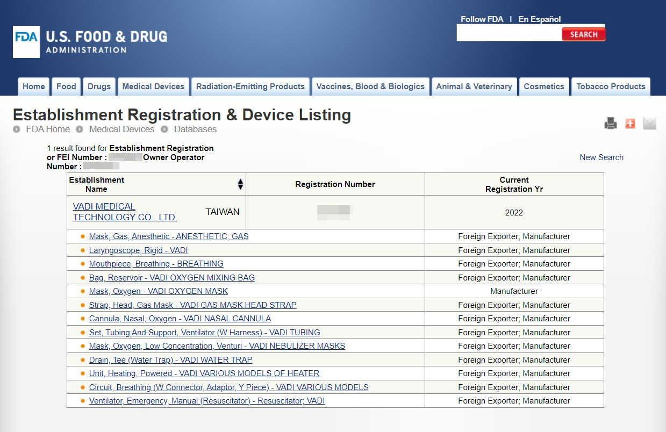Go to Databases breadcrumb
This screenshot has width=666, height=432.
coord(195,129)
